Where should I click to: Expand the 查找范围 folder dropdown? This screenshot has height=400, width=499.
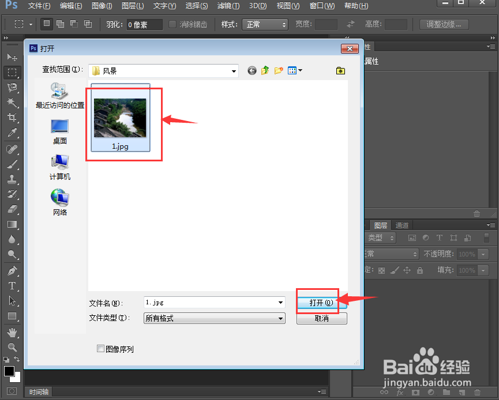pyautogui.click(x=234, y=71)
